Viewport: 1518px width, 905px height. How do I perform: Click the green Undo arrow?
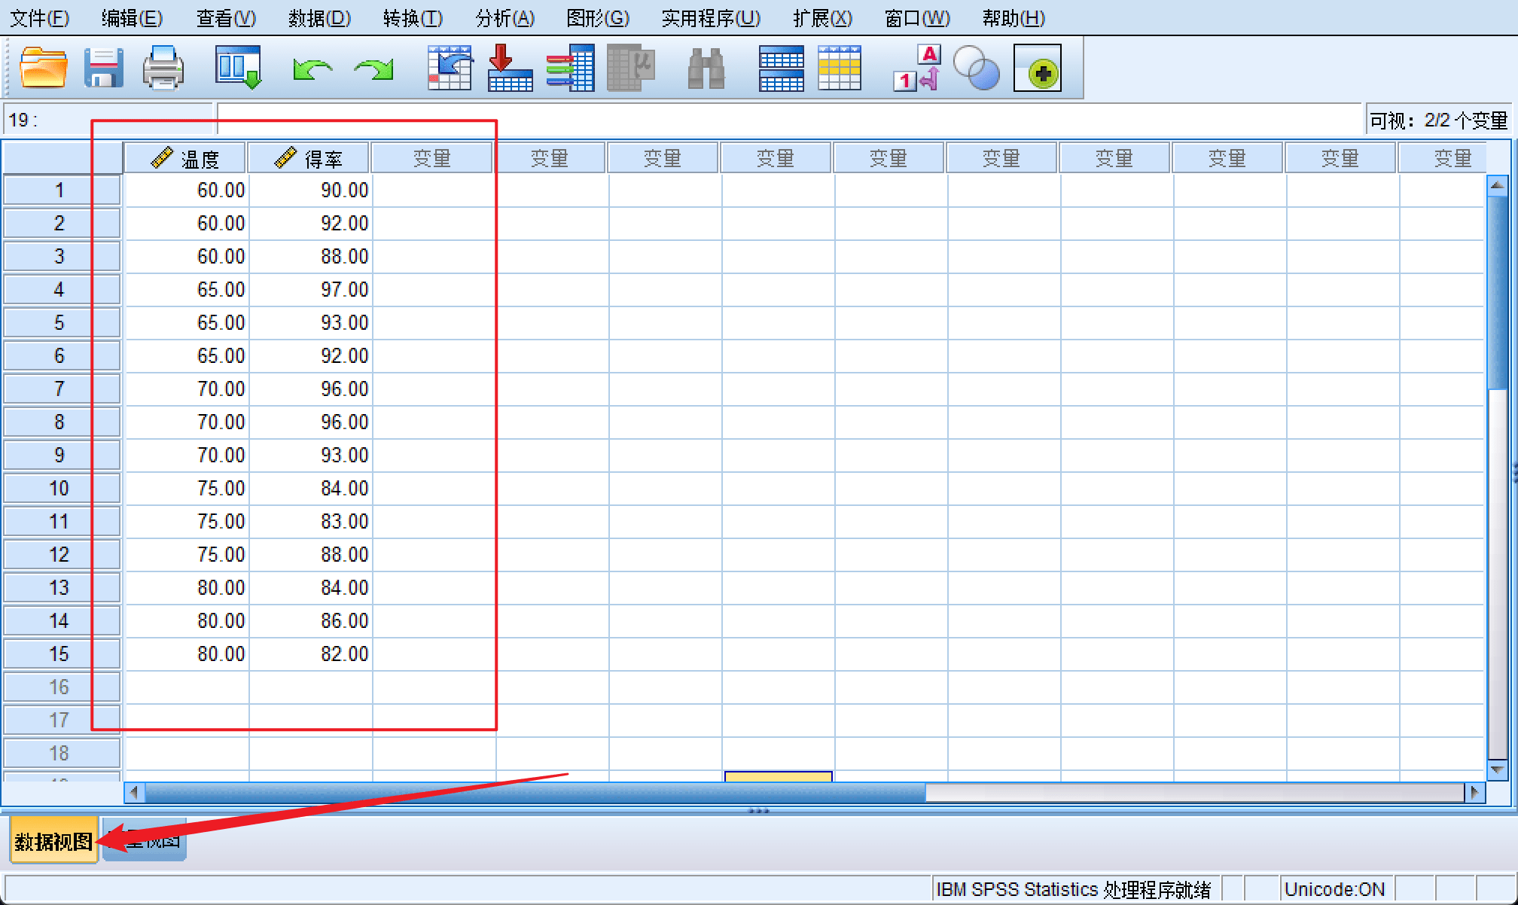click(312, 70)
